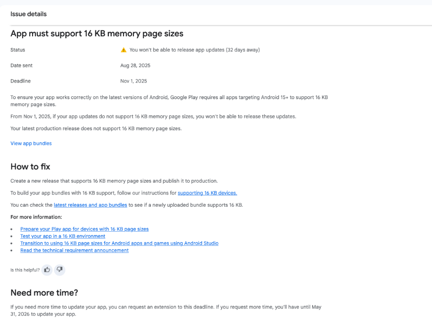This screenshot has height=319, width=432.
Task: Click the thumbs up helpful icon
Action: coord(47,270)
